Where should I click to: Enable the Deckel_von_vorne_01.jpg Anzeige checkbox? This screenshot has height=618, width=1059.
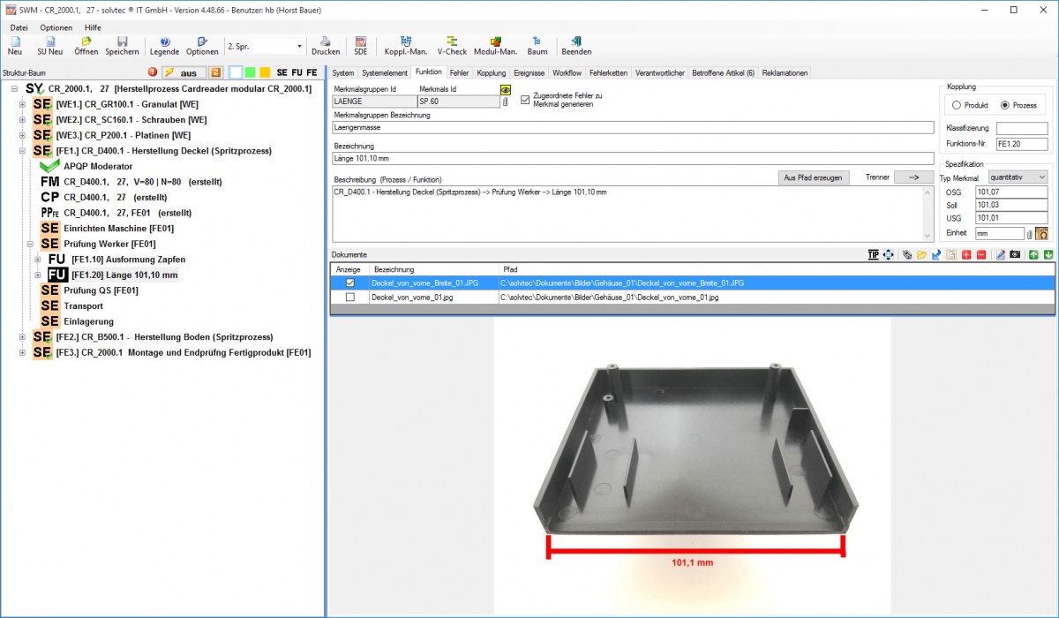(x=350, y=298)
